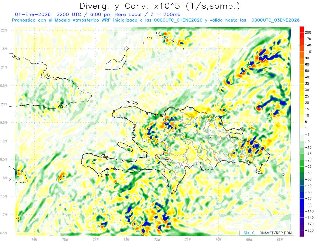314x243 pixels.
Task: Click the '76W' longitude label
Action: [34, 239]
